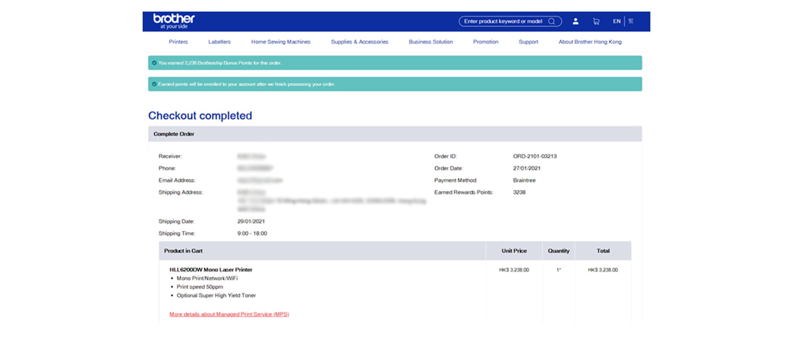
Task: Select unit price HK$ 3,238.00 under Unit Price
Action: [x=514, y=270]
